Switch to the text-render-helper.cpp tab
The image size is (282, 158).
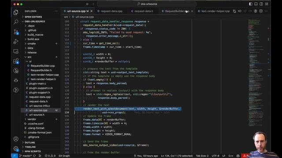pyautogui.click(x=215, y=11)
